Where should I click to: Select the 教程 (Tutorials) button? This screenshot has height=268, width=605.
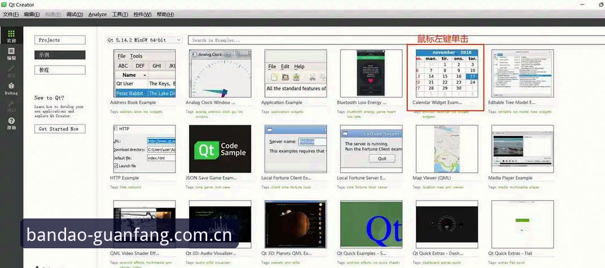pos(60,70)
